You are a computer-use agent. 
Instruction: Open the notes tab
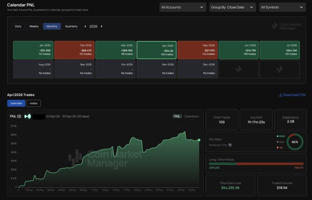coord(33,103)
